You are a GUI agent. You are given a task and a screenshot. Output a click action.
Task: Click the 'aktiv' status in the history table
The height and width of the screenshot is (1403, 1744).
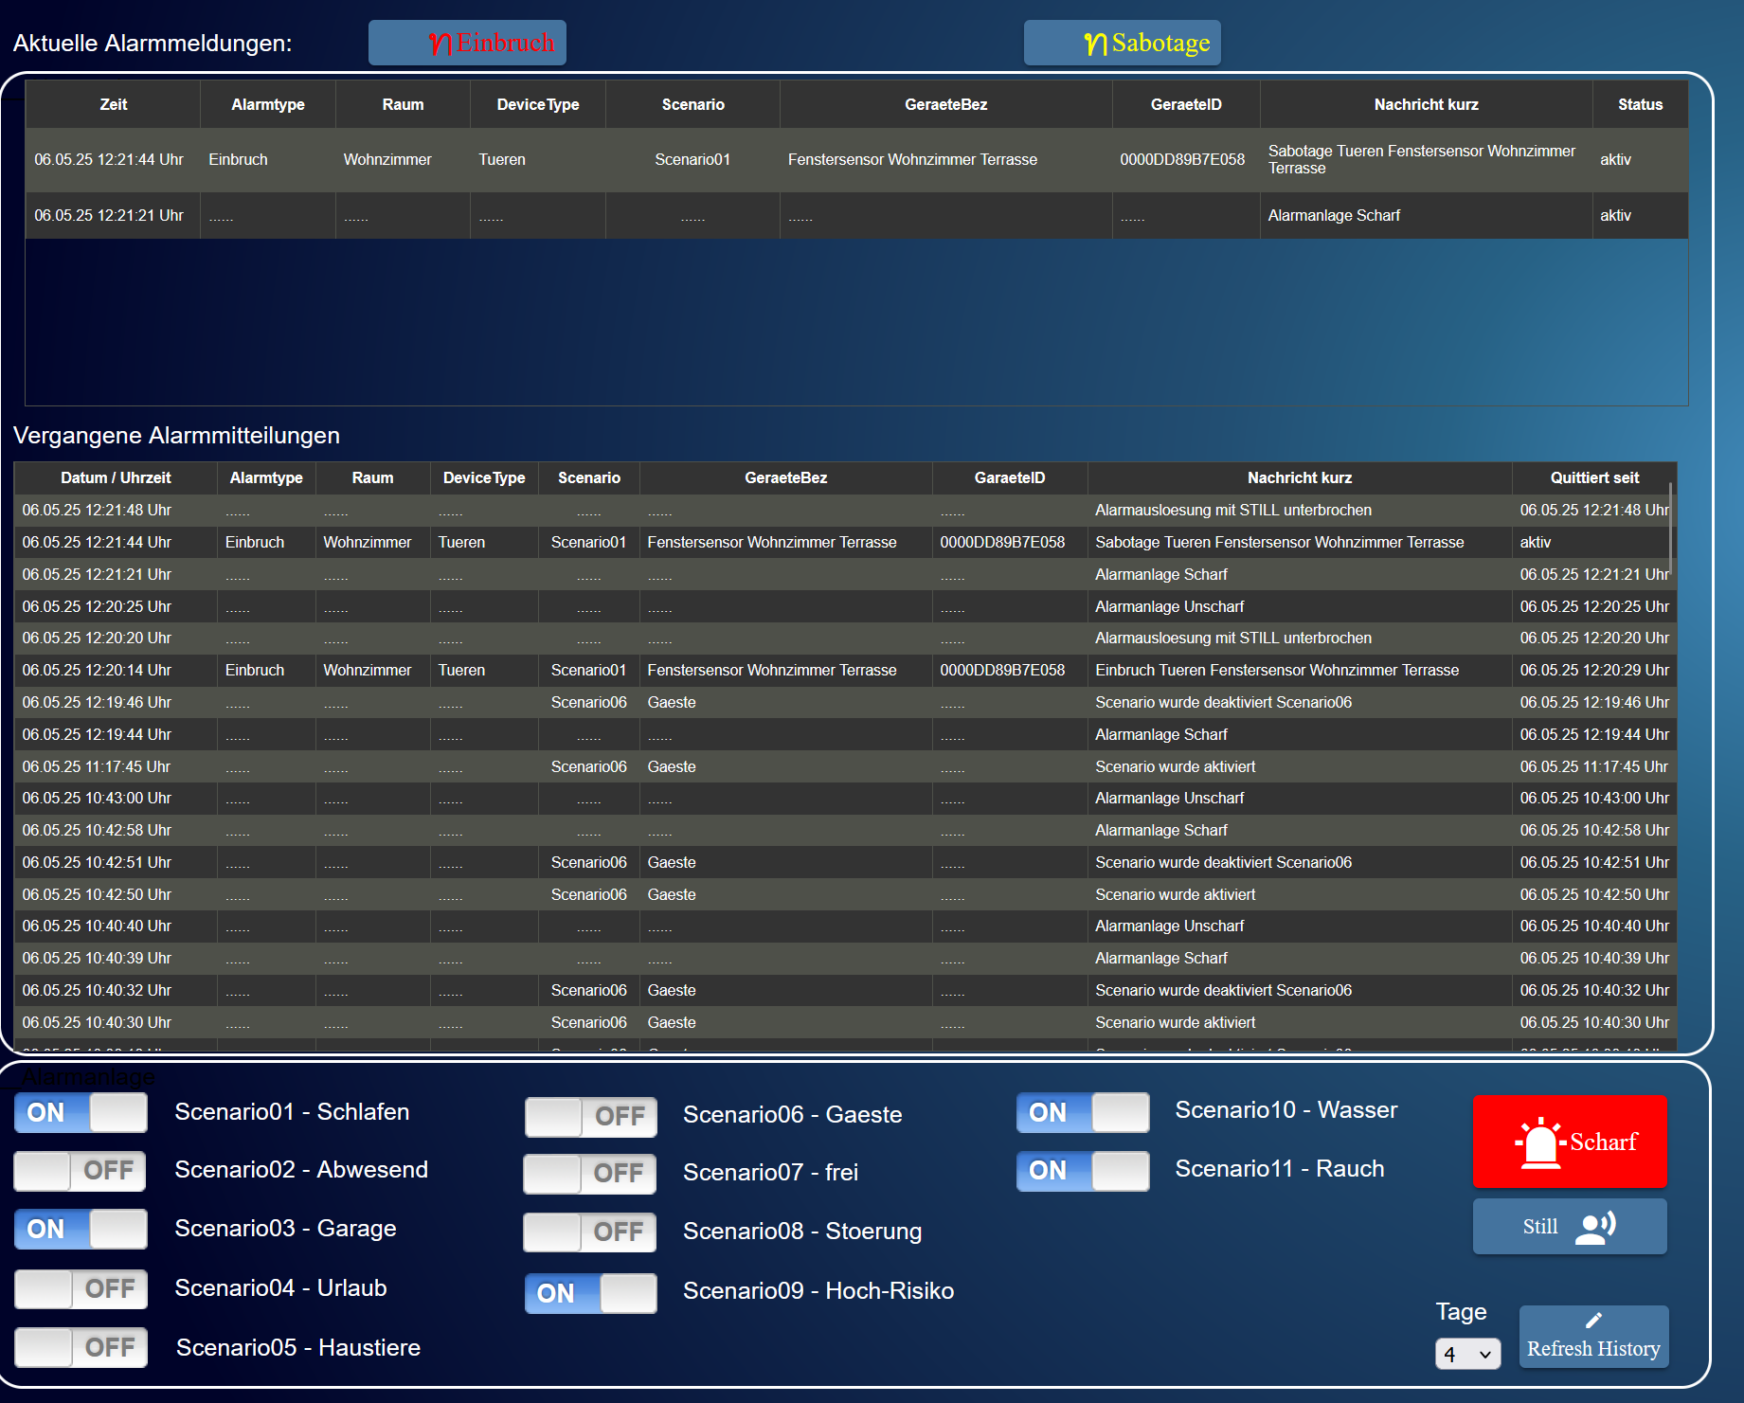click(1536, 542)
